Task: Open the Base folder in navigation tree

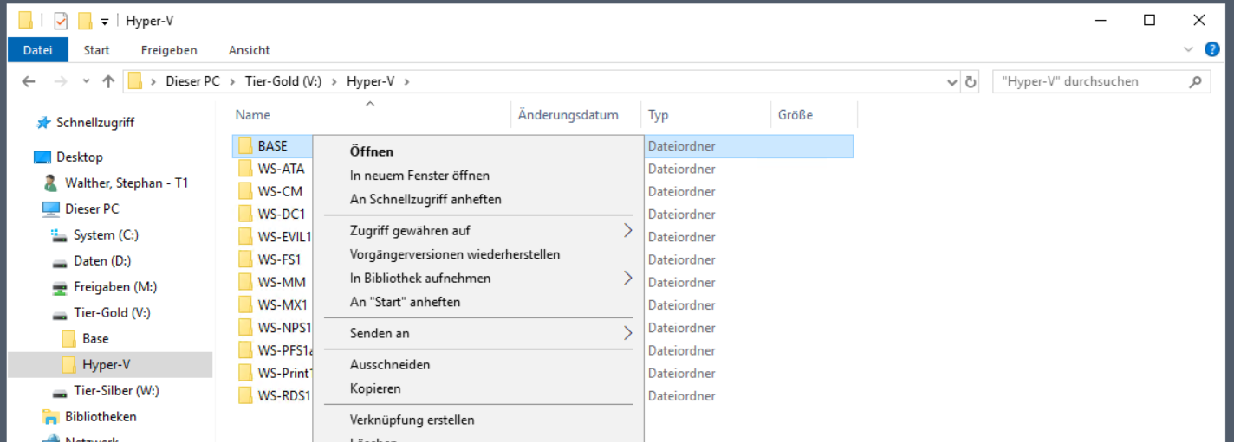Action: 95,338
